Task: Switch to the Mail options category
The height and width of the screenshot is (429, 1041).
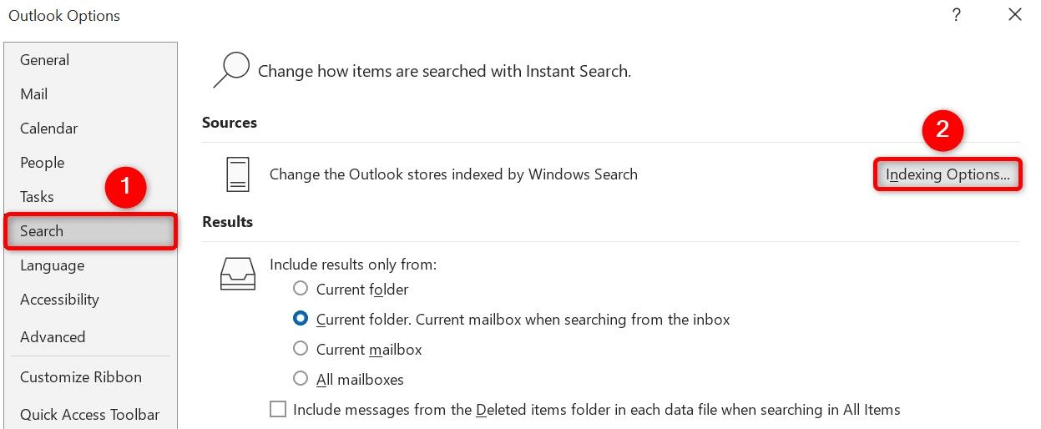Action: coord(34,94)
